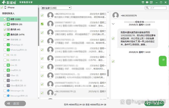
Task: Open the title bar menu list icon
Action: pos(151,2)
